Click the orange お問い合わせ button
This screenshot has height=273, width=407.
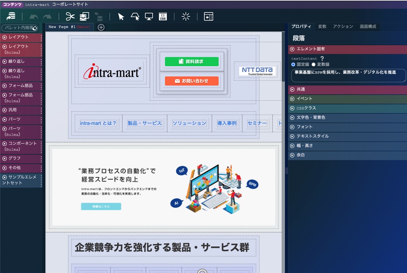192,81
